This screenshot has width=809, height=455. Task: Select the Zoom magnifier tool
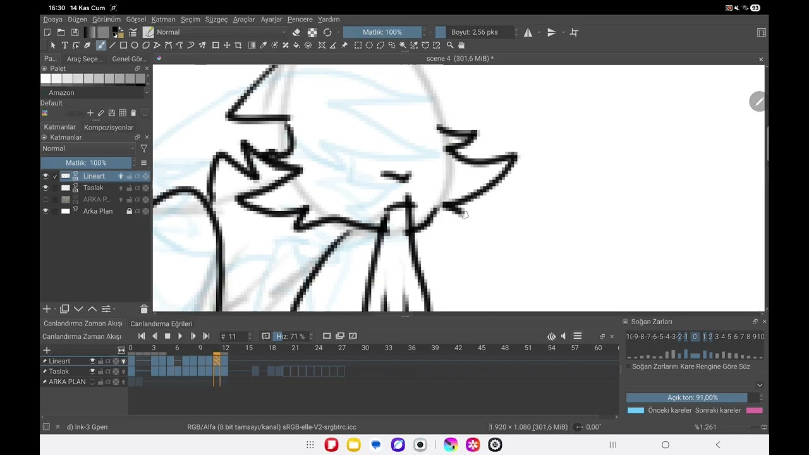450,45
